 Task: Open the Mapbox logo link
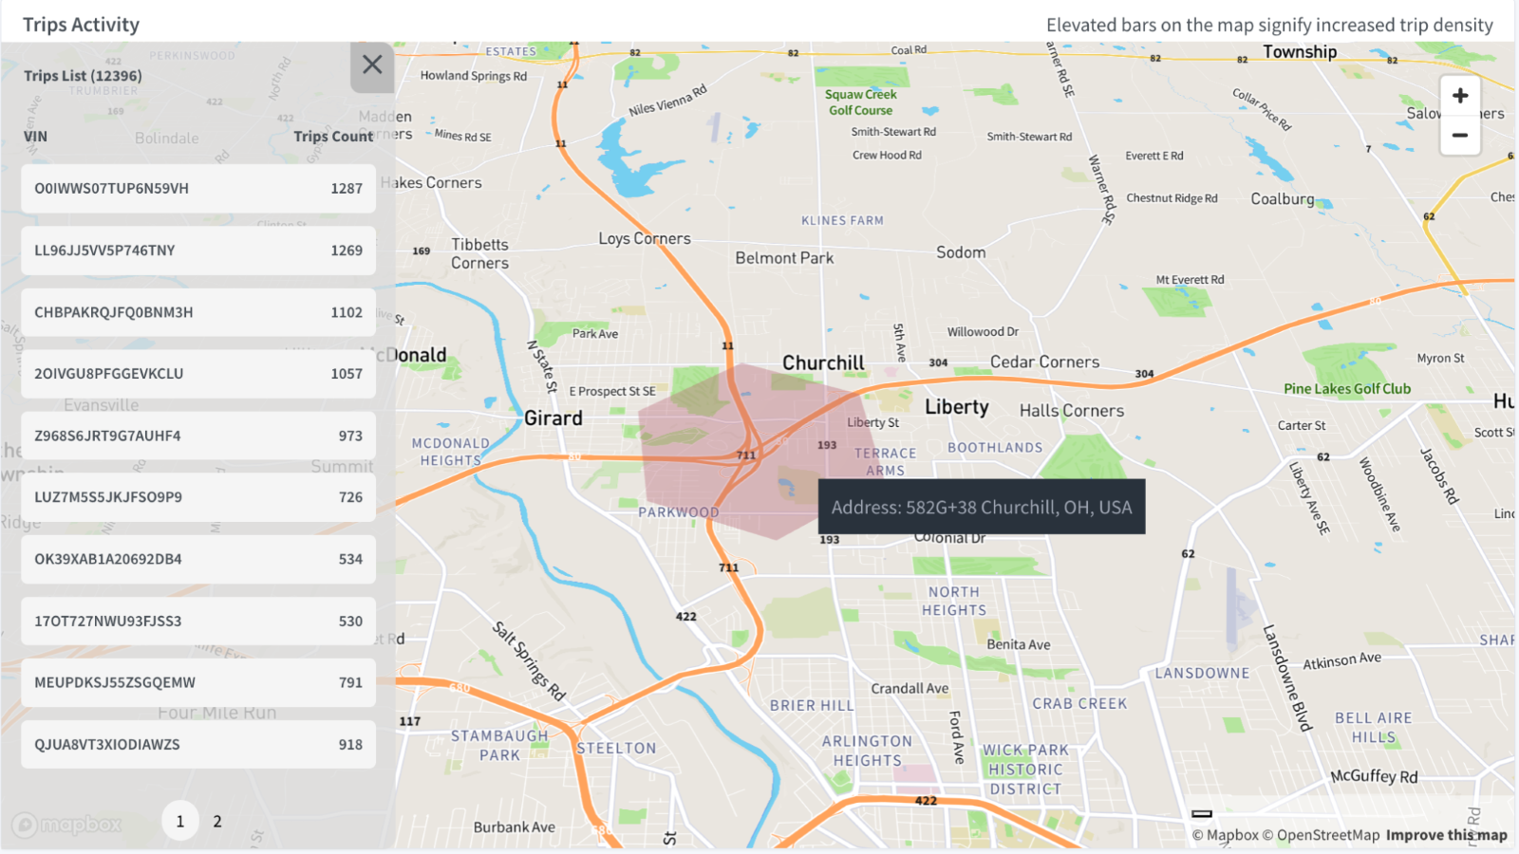pyautogui.click(x=66, y=825)
